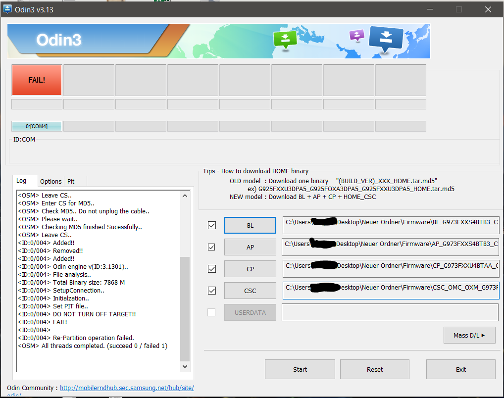The height and width of the screenshot is (398, 504).
Task: Click the purple marker icon on the banner
Action: click(357, 35)
